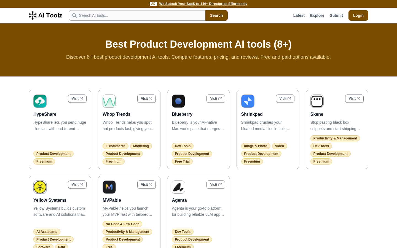The width and height of the screenshot is (397, 248).
Task: Visit the Shrinkpad website
Action: [285, 99]
